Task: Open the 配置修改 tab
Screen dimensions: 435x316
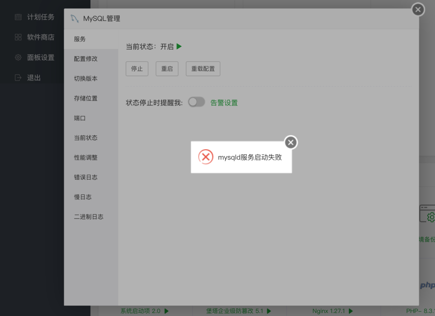Action: click(x=91, y=59)
